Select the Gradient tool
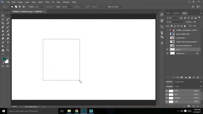 [x=8, y=35]
